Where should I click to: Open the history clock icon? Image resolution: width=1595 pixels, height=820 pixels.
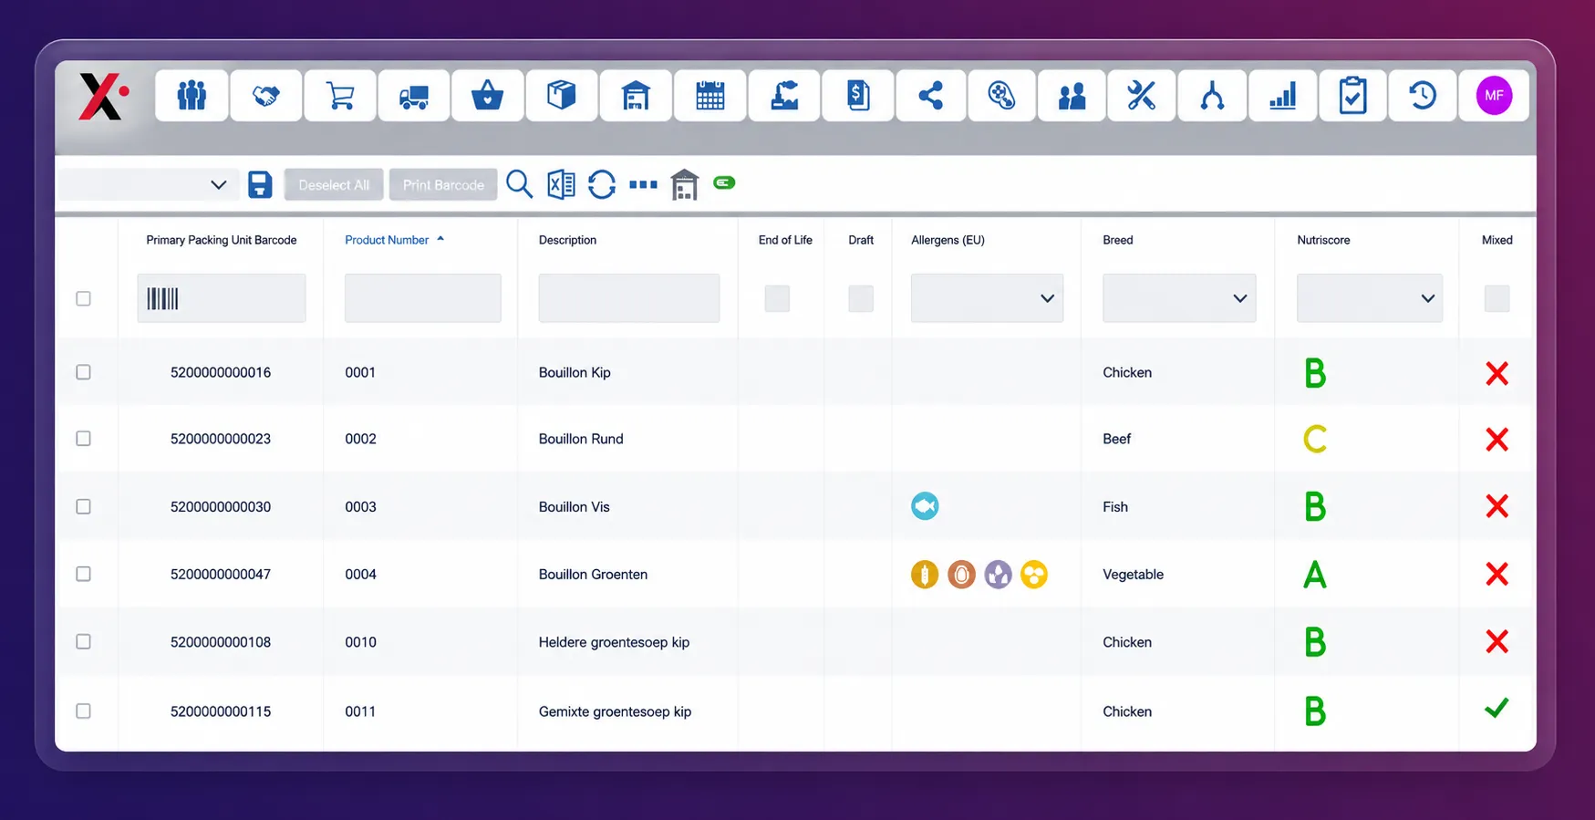pos(1423,95)
